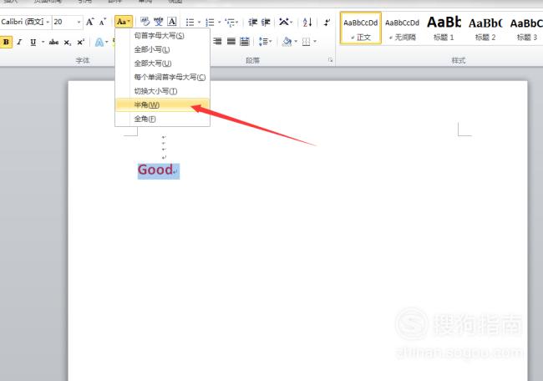Click the Increase Indent icon
This screenshot has height=381, width=543.
[x=266, y=23]
